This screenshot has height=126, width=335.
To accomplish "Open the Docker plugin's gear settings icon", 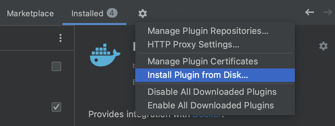I will 323,46.
